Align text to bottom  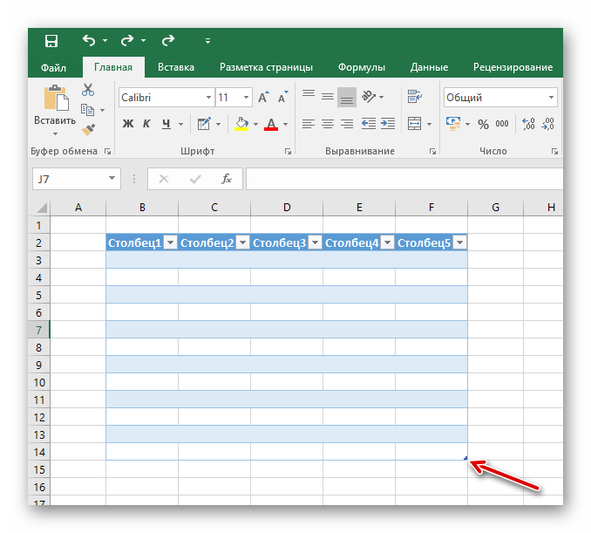point(347,97)
